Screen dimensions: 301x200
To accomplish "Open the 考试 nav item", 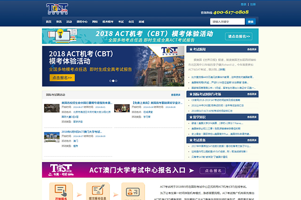I will [121, 22].
